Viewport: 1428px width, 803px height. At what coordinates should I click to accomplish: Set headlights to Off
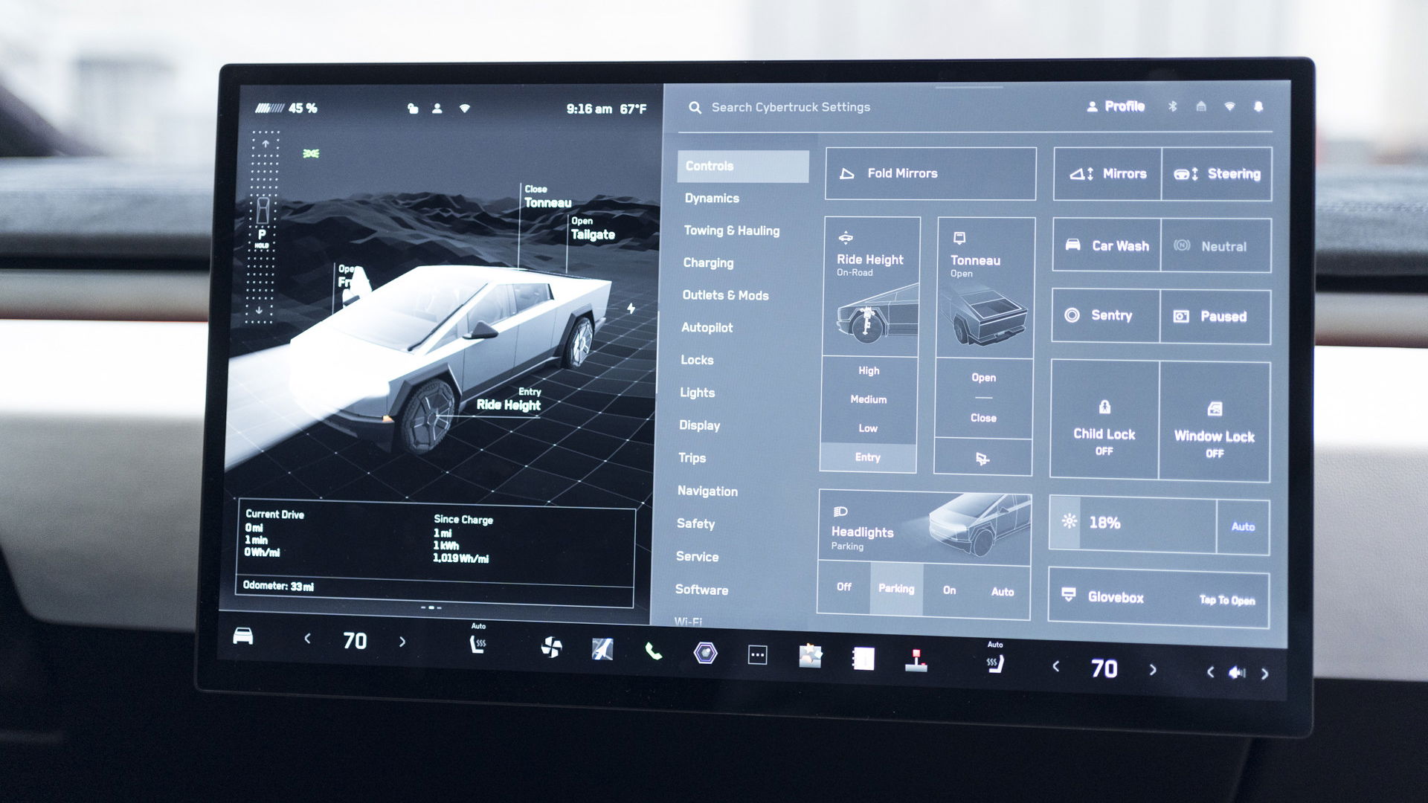click(844, 587)
